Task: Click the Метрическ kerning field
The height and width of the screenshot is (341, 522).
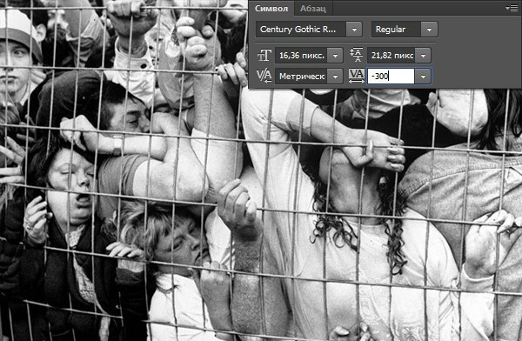Action: [x=301, y=77]
